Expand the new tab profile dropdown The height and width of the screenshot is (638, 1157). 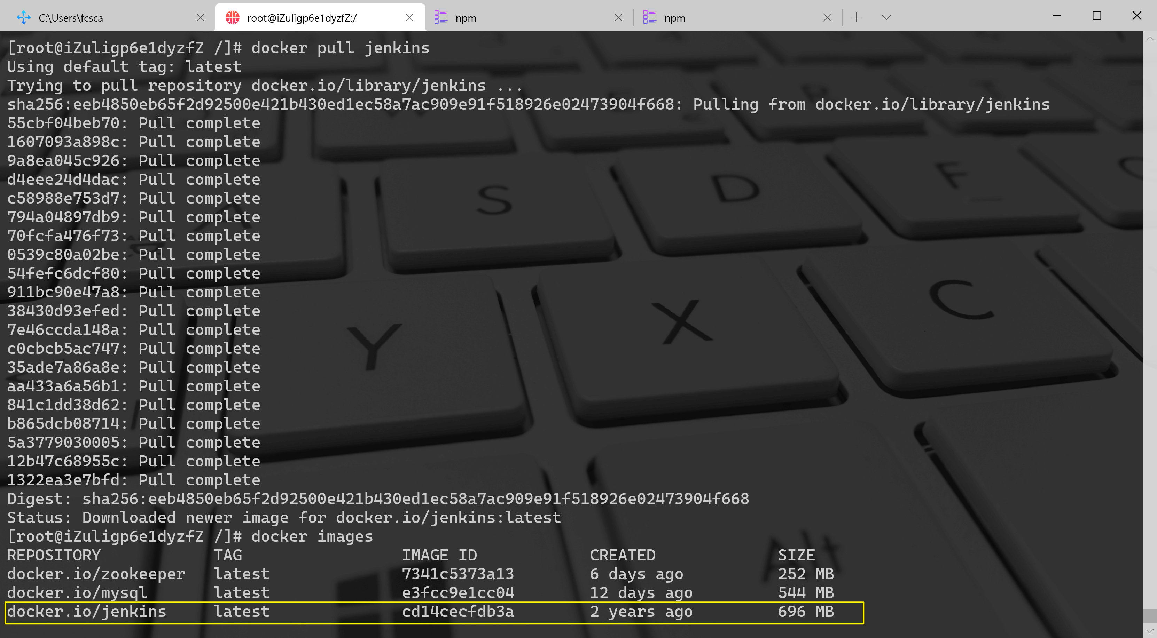[886, 17]
